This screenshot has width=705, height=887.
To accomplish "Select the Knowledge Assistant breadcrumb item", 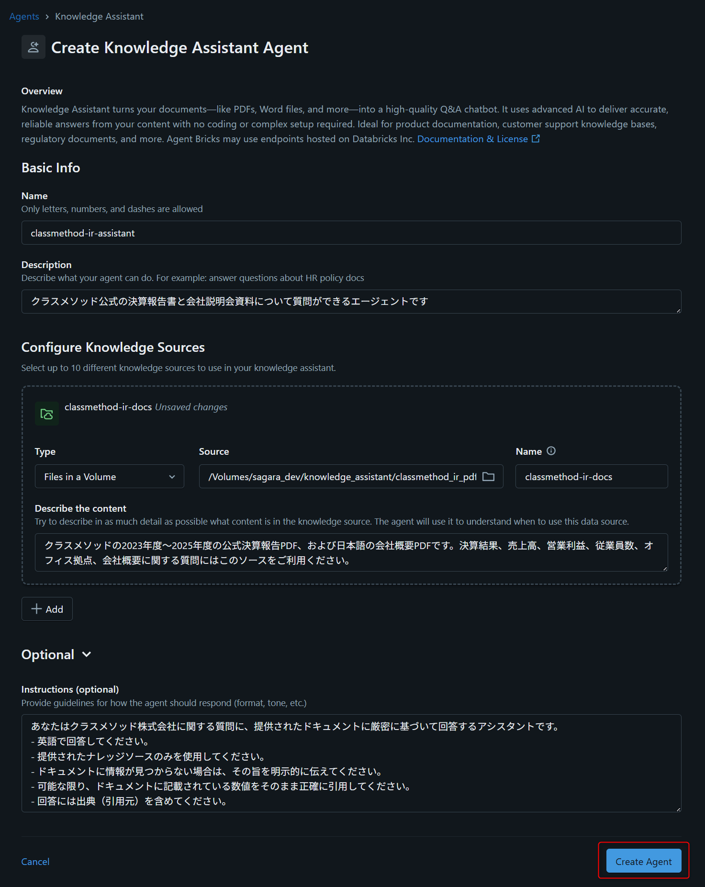I will tap(99, 17).
